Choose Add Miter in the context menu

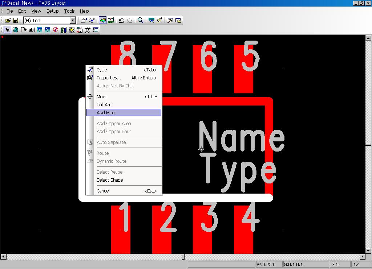(x=124, y=112)
